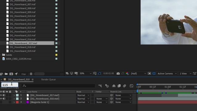The height and width of the screenshot is (111, 197).
Task: Open Parent dropdown for DG_Hoverboard_017 layer
Action: 123,95
